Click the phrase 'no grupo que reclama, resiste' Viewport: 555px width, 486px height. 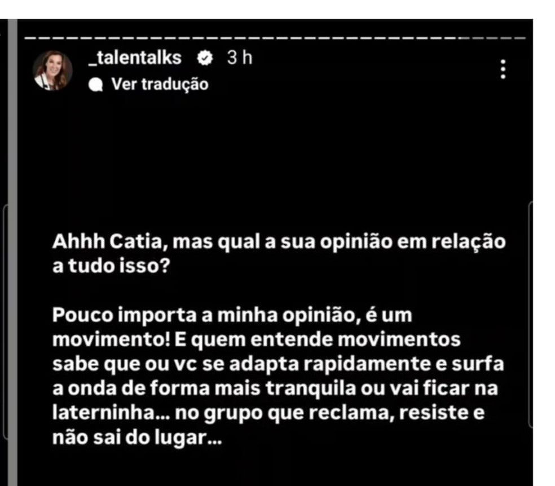point(321,413)
